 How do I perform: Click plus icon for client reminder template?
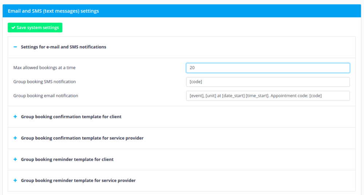tap(15, 159)
